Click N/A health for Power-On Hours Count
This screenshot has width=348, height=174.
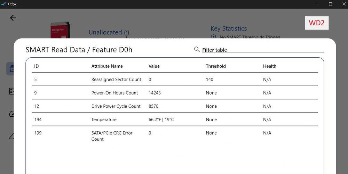267,93
